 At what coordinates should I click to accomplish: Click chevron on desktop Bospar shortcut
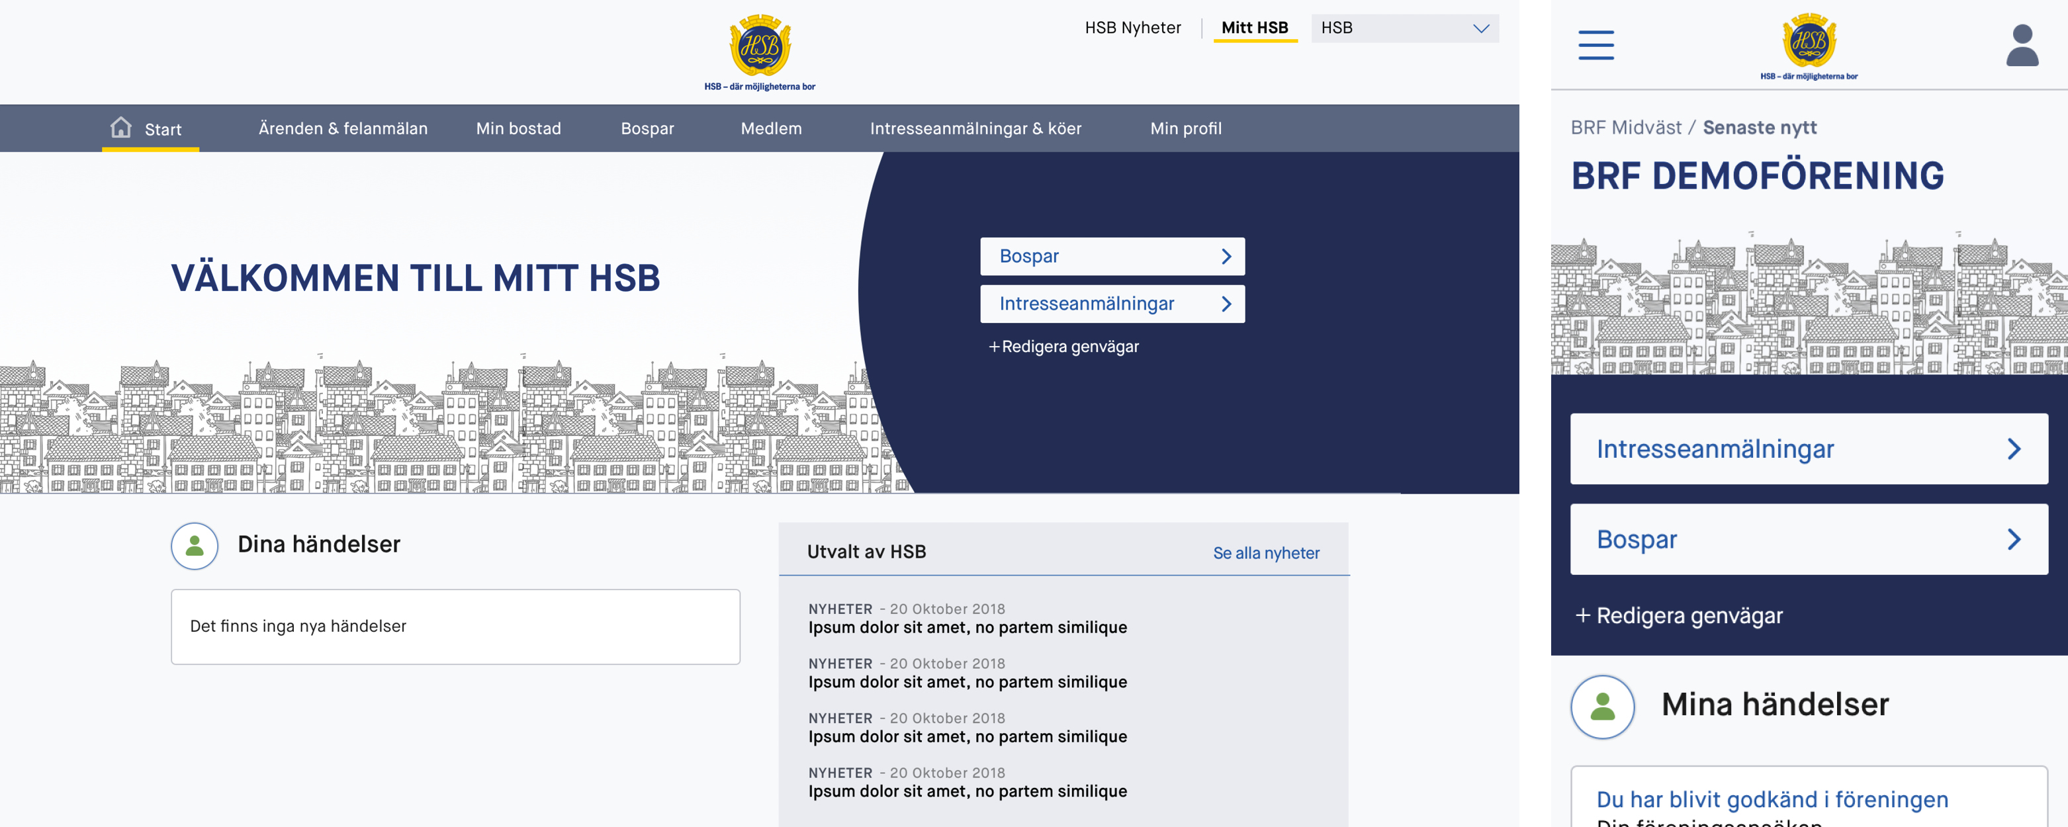coord(1226,257)
